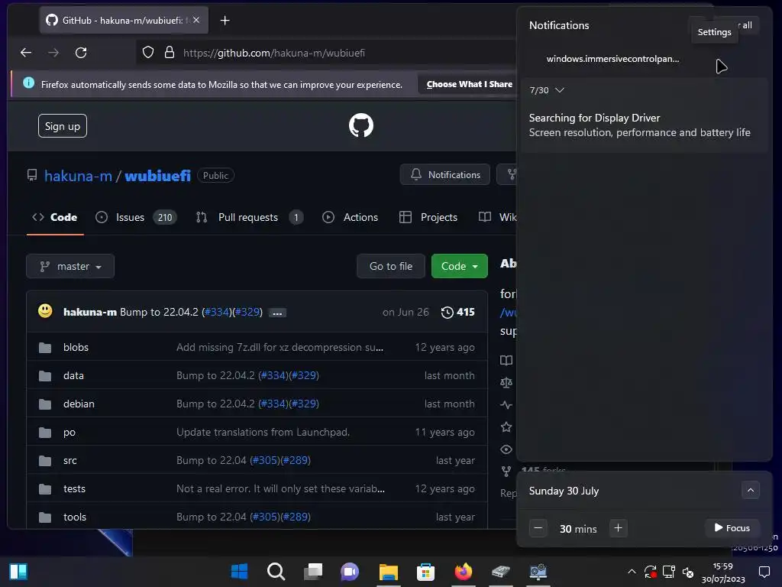The height and width of the screenshot is (587, 782).
Task: Collapse the calendar panel chevron
Action: 751,490
